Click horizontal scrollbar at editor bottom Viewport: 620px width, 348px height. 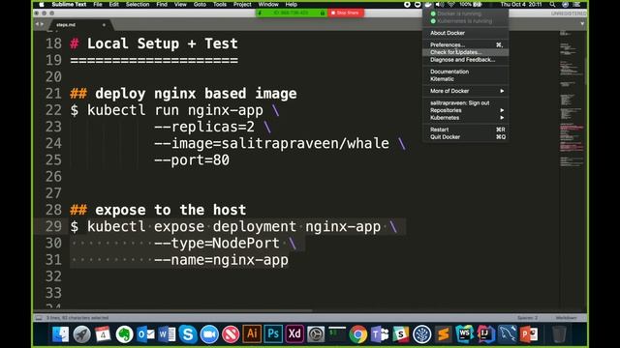[173, 310]
